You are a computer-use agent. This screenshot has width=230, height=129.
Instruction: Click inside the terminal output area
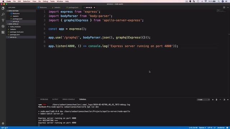tap(132, 114)
